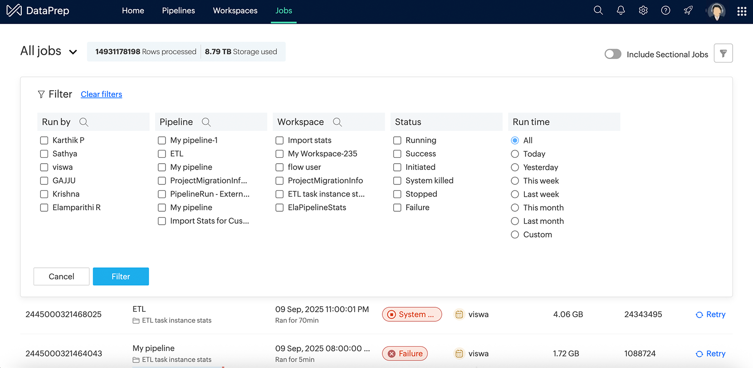
Task: Select the Last week run time option
Action: 515,194
